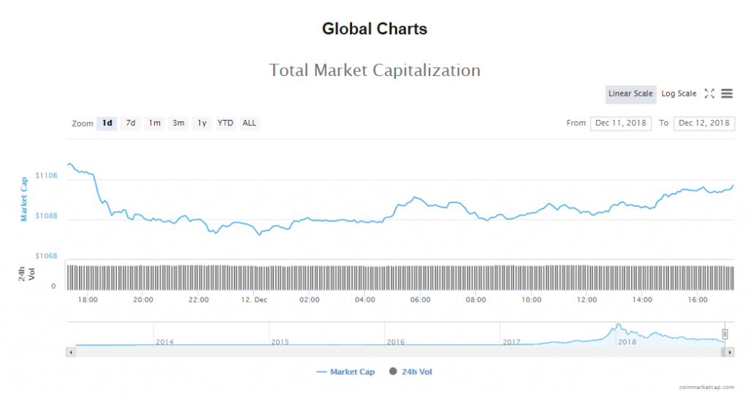Click the From date field
Viewport: 748px width, 399px height.
(x=621, y=123)
